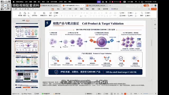Viewport: 169px width, 95px height.
Task: Open the Translate (翻译) dropdown
Action: [148, 16]
